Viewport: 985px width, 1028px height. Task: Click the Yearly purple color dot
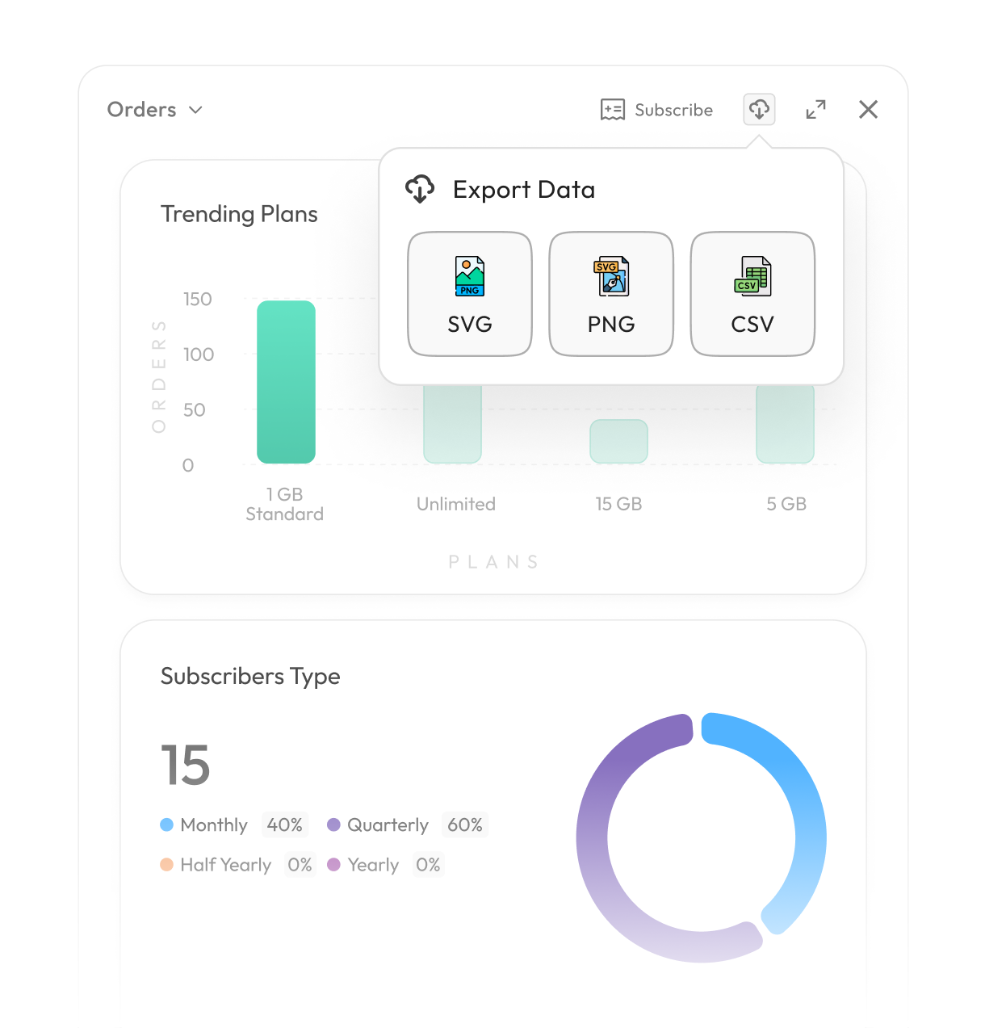click(x=333, y=865)
